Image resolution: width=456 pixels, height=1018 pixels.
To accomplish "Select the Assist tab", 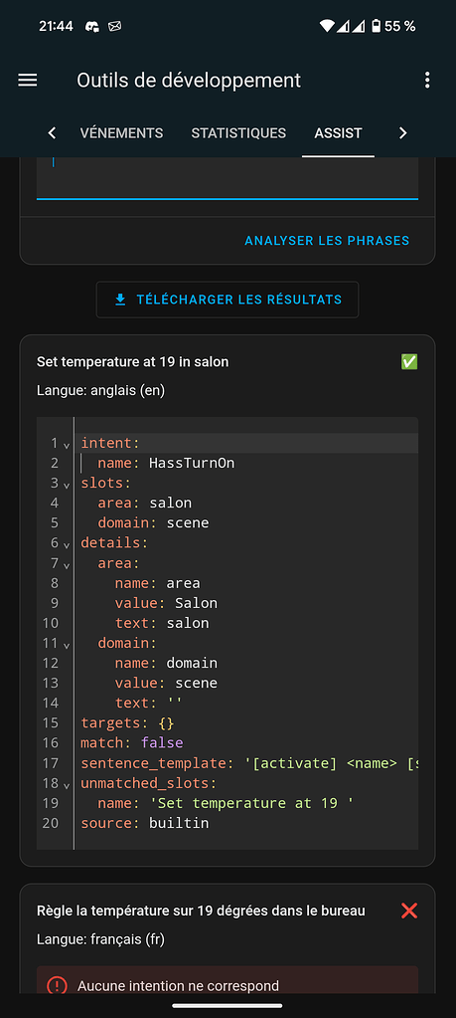I will tap(338, 133).
